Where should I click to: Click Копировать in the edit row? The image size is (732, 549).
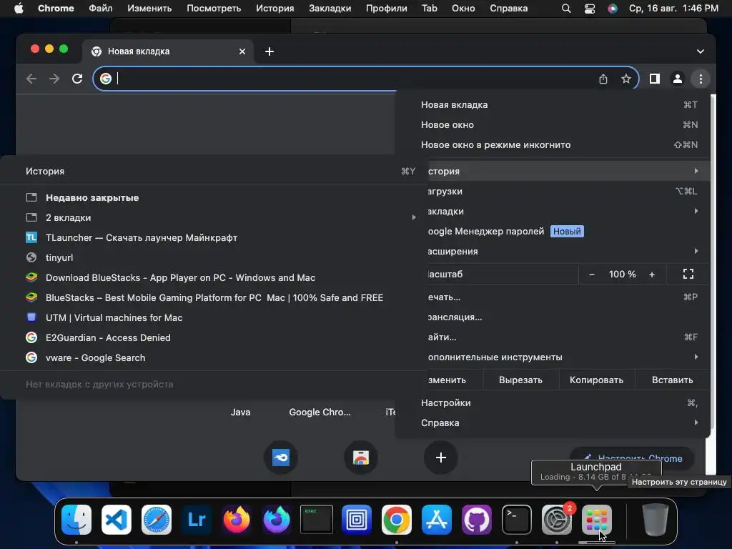[596, 380]
